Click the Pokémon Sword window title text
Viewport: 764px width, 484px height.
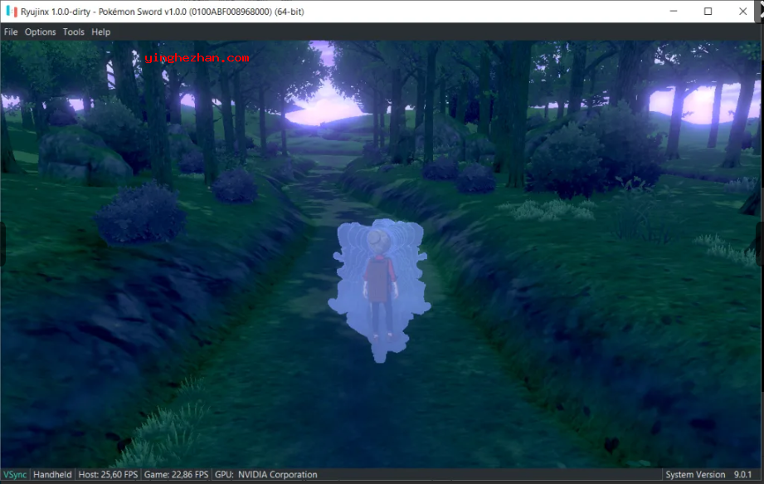pyautogui.click(x=163, y=12)
